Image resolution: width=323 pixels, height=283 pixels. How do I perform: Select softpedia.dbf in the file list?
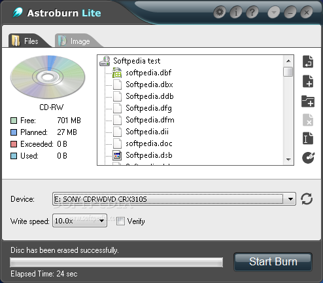tap(148, 73)
